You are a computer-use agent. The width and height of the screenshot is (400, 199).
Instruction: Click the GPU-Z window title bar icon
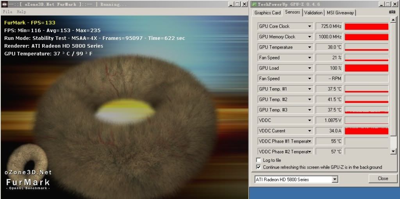click(x=254, y=4)
